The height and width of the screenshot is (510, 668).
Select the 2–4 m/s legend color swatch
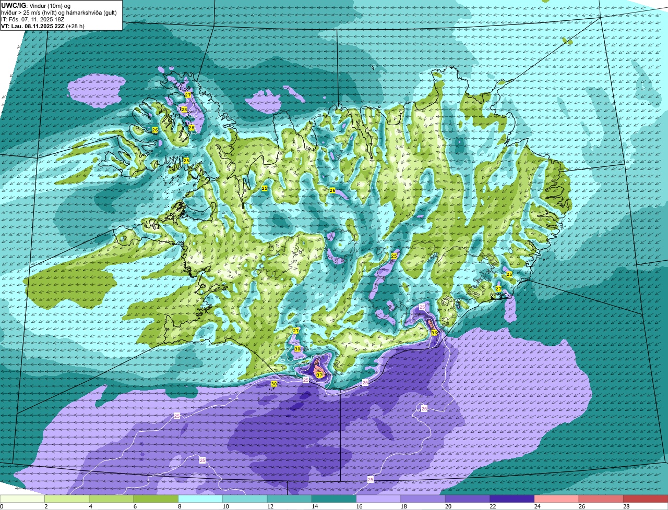pyautogui.click(x=67, y=499)
